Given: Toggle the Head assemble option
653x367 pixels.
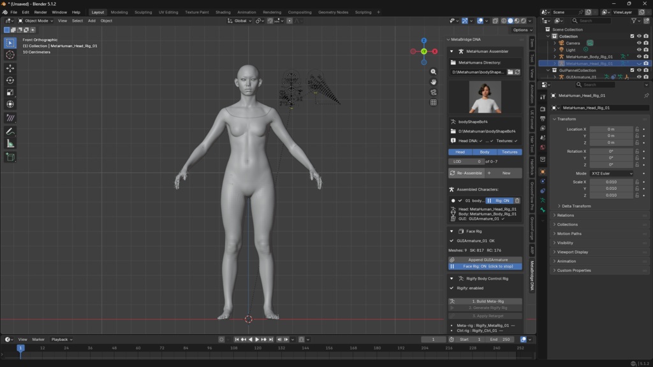Looking at the screenshot, I should coord(460,152).
